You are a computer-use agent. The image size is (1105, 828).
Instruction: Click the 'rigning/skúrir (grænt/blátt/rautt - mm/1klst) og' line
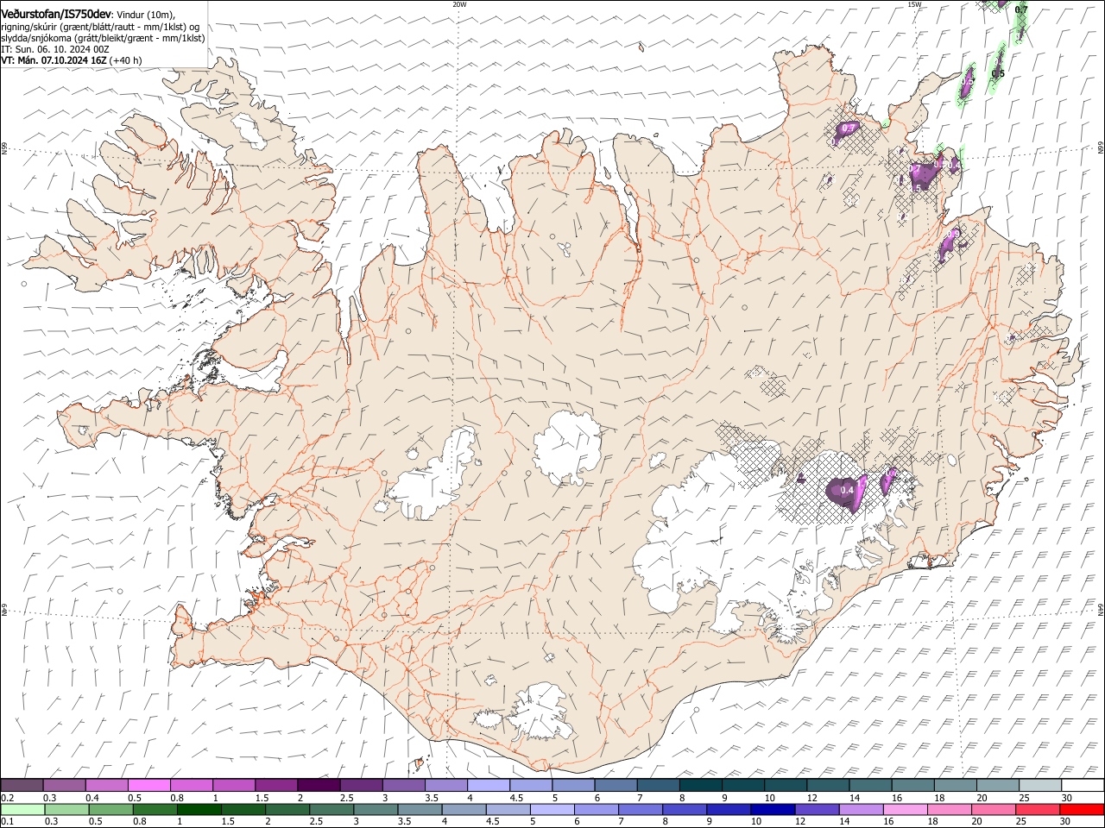(x=100, y=27)
